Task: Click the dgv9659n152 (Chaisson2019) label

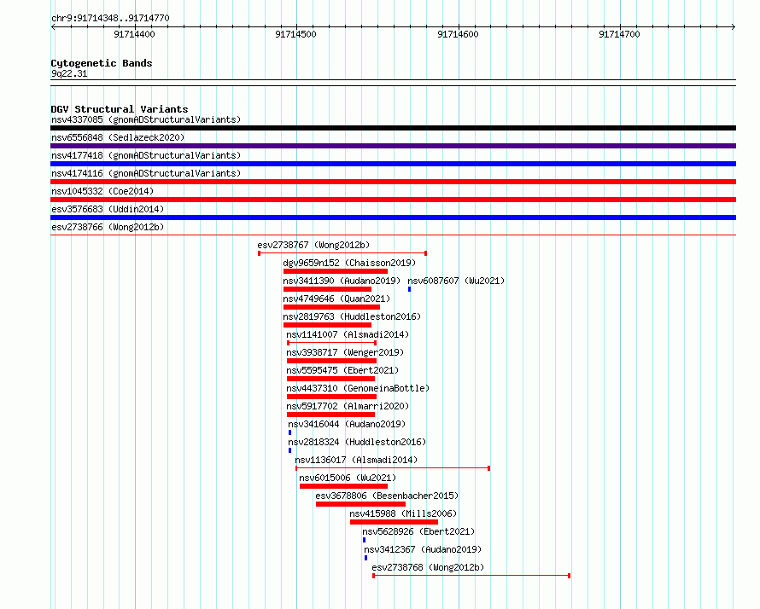Action: [349, 263]
